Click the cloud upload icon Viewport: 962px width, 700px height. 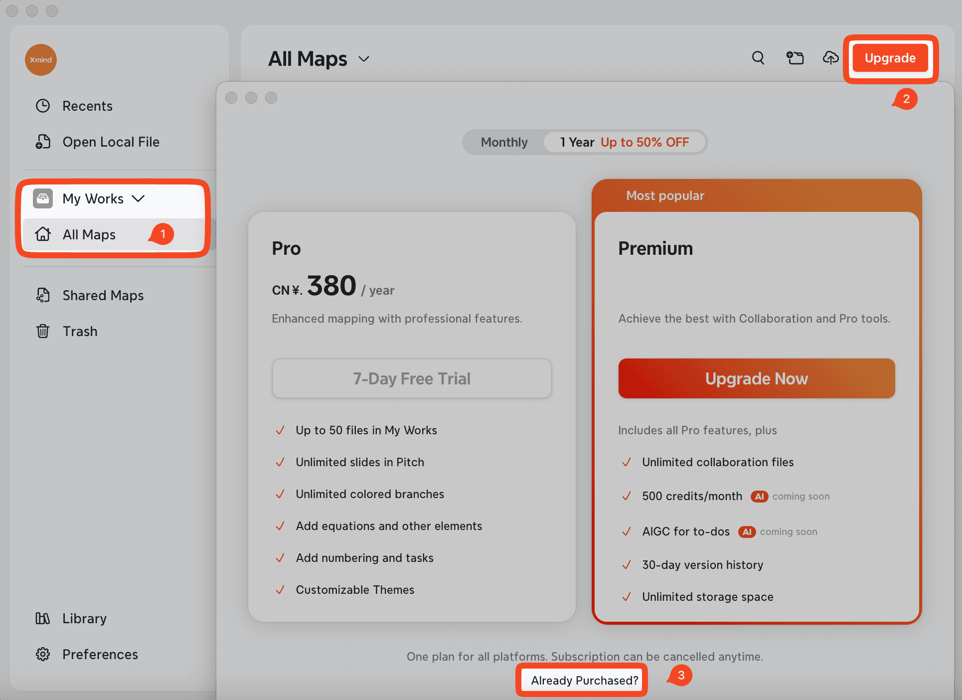[x=830, y=58]
